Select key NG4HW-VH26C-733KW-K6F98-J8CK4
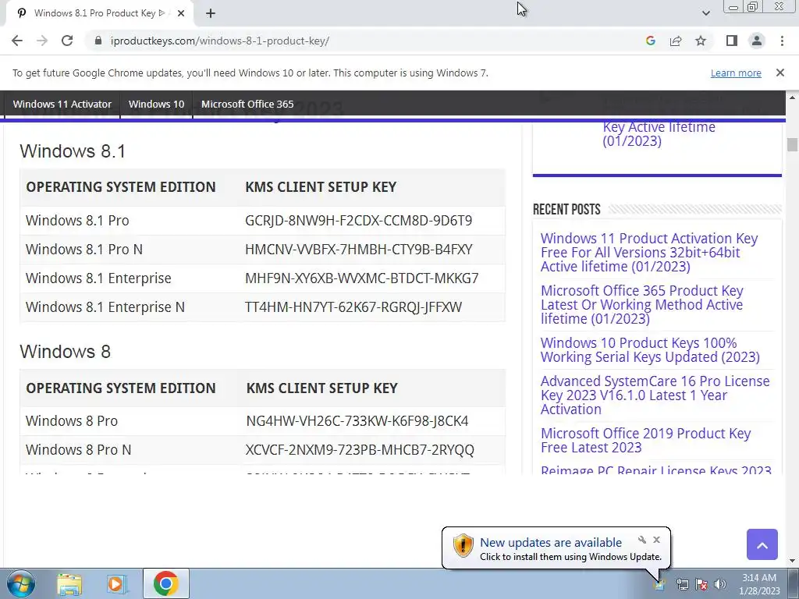Screen dimensions: 799x599 357,421
